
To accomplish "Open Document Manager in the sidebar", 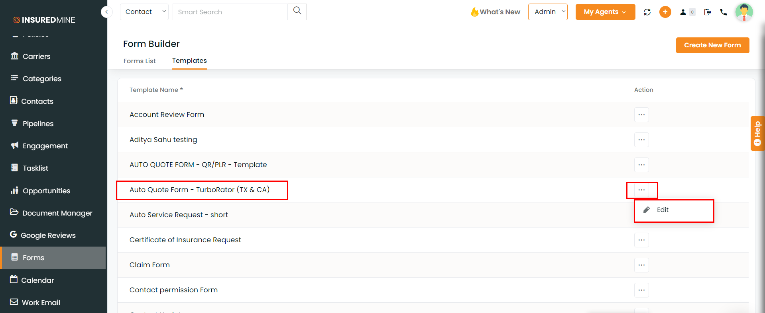I will pos(53,213).
